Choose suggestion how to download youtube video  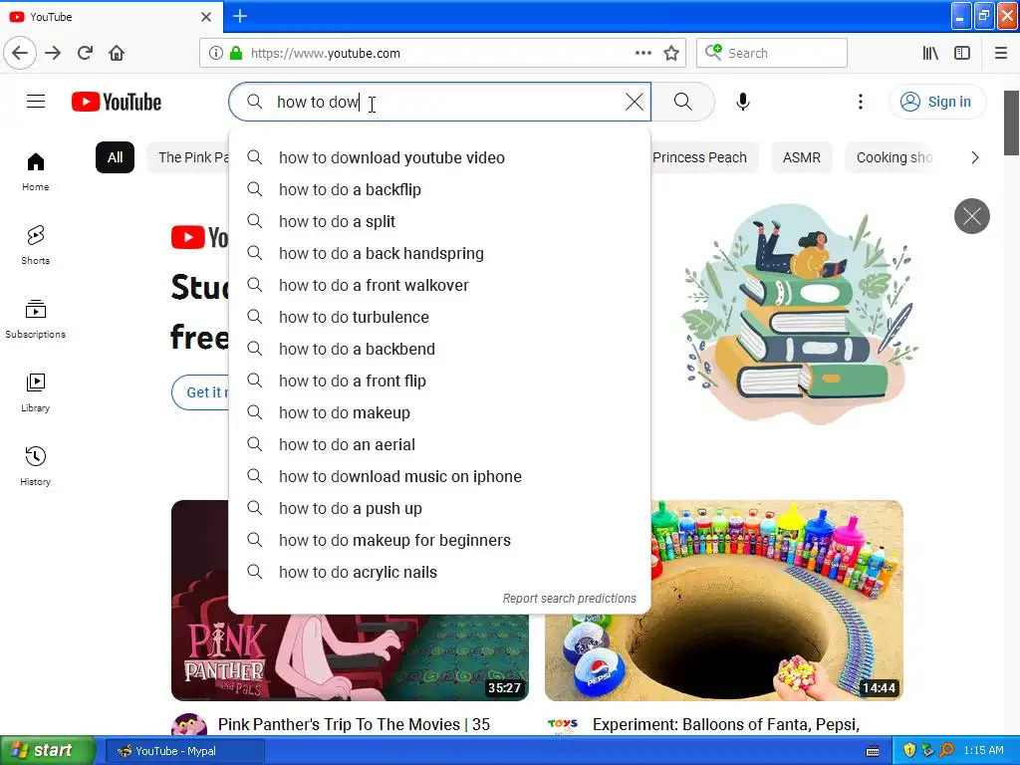(x=439, y=157)
